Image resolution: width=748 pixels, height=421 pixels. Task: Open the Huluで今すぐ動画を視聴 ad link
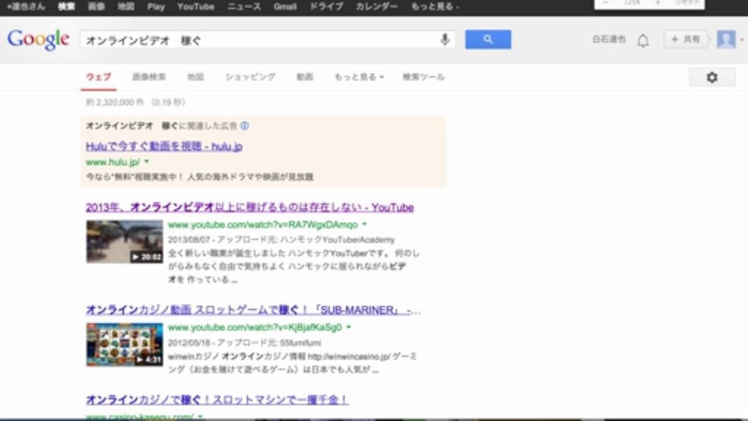[x=164, y=146]
